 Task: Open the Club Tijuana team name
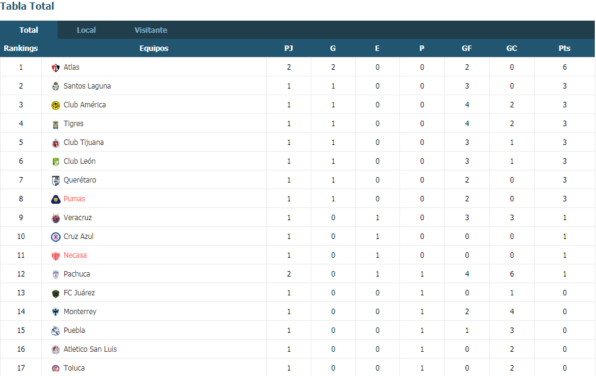[84, 143]
